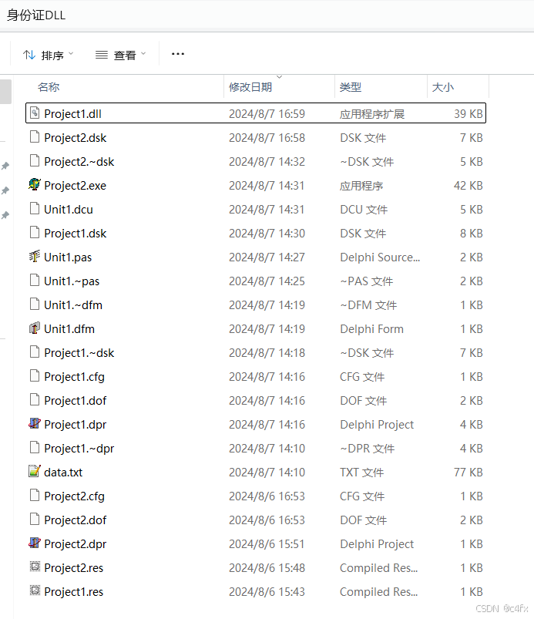The width and height of the screenshot is (534, 619).
Task: Click the Project2.~dsk blank file icon
Action: [35, 161]
